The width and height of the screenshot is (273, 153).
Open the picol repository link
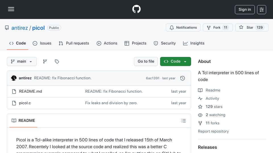pyautogui.click(x=38, y=28)
